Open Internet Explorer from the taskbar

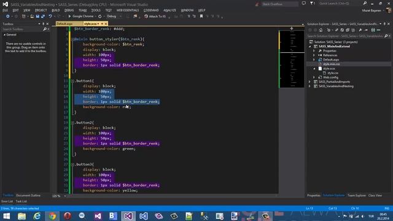[x=37, y=216]
